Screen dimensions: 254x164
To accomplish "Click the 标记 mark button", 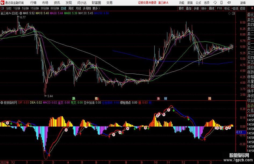I will (x=227, y=8).
